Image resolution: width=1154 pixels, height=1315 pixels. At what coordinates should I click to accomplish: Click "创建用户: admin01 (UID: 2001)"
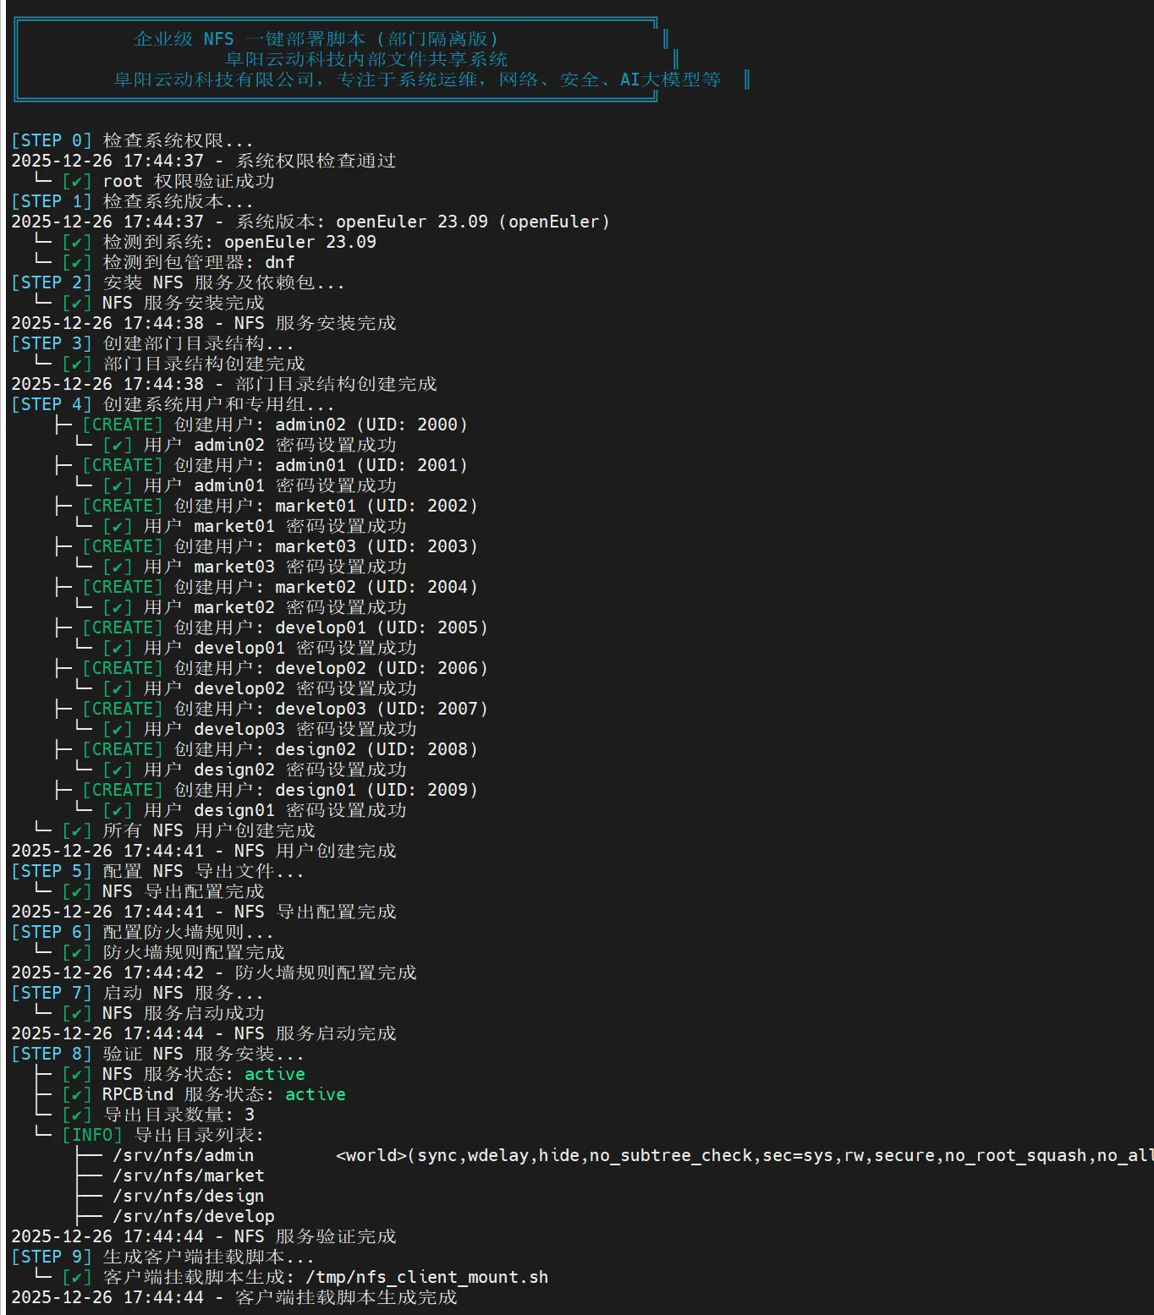pyautogui.click(x=321, y=465)
